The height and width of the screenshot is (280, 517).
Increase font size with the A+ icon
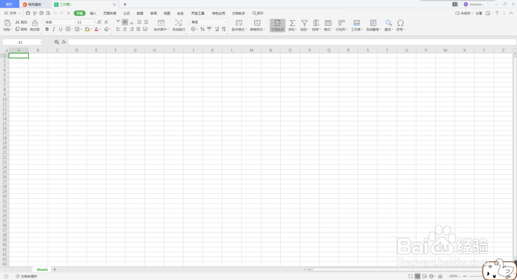(x=99, y=22)
